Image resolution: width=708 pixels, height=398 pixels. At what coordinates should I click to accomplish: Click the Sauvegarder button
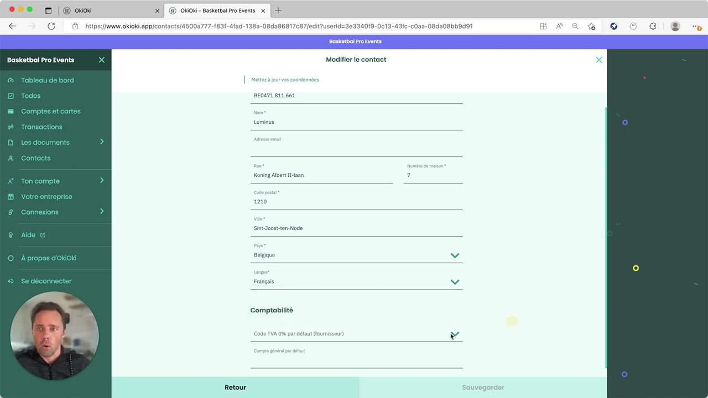click(x=483, y=387)
